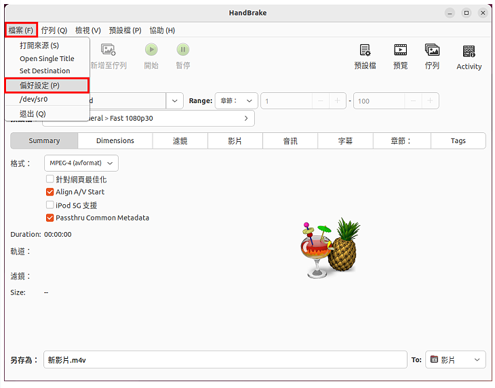This screenshot has height=388, width=495.
Task: Open the Activity log icon
Action: click(x=469, y=51)
